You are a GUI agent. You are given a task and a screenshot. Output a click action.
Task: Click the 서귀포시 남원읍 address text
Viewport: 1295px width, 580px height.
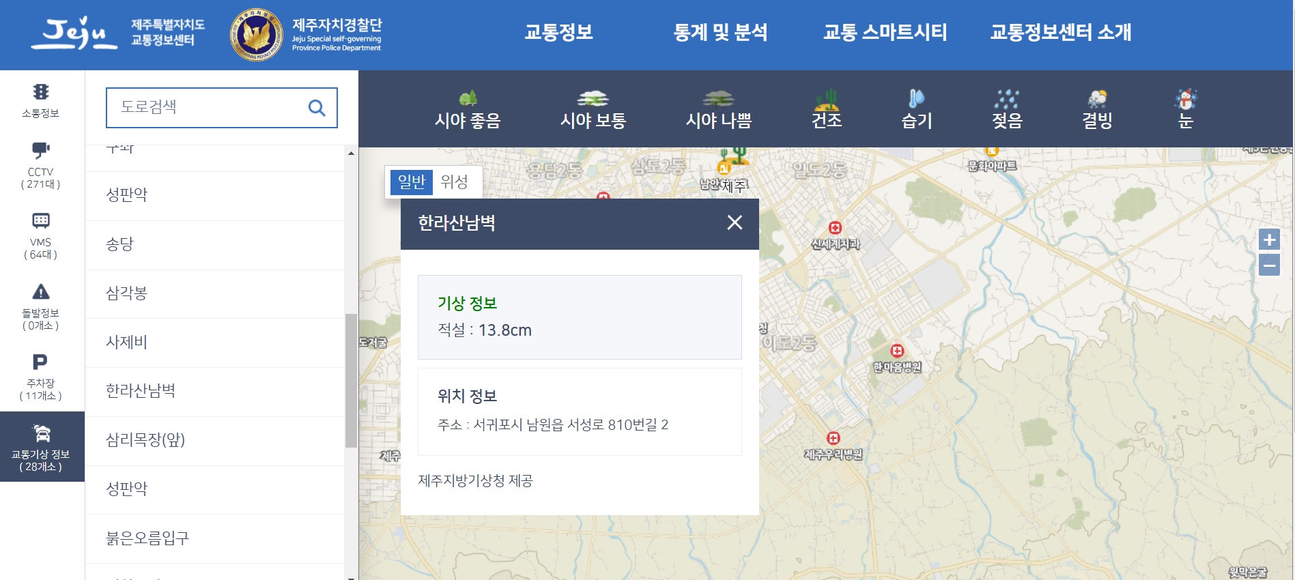click(553, 425)
